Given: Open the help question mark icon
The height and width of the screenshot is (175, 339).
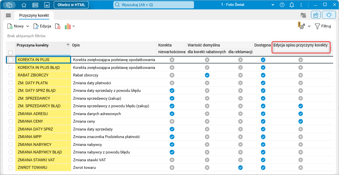Looking at the screenshot, I should pyautogui.click(x=282, y=5).
